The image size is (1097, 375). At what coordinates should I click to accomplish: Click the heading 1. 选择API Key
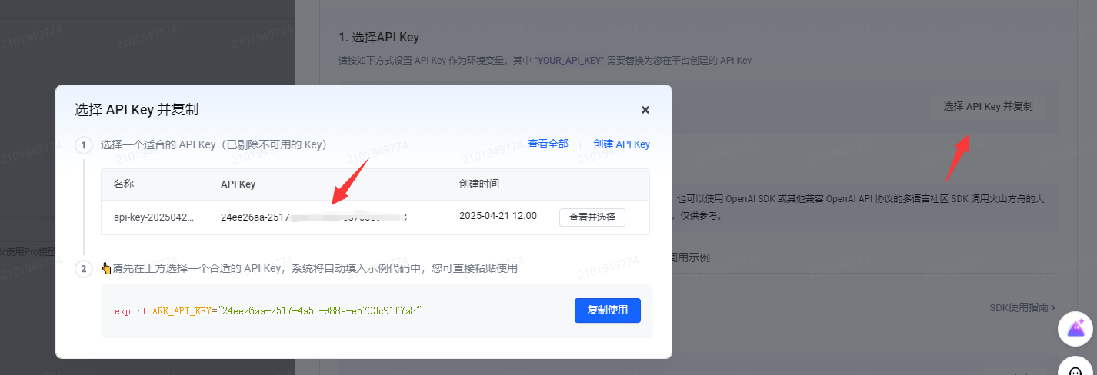tap(378, 37)
